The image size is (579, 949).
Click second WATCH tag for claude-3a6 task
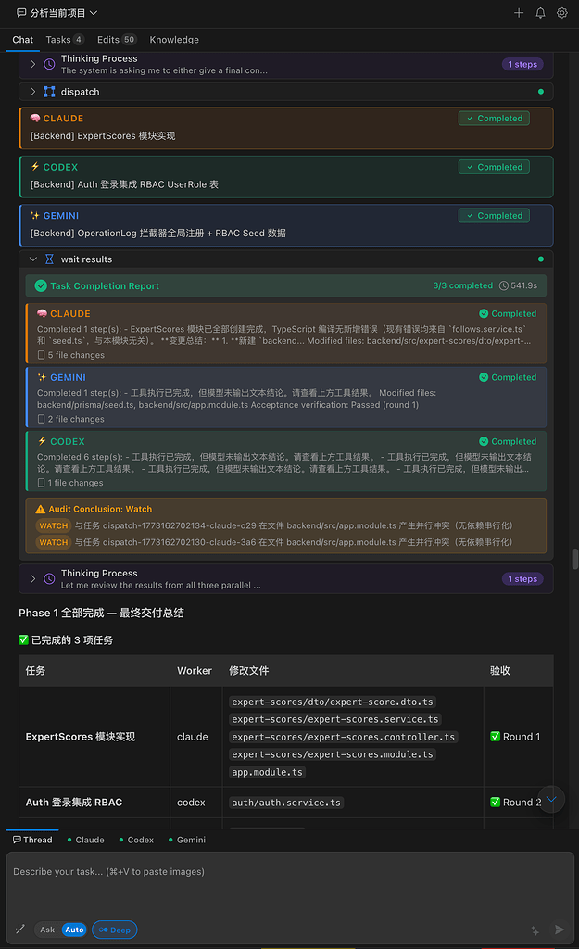[x=53, y=542]
